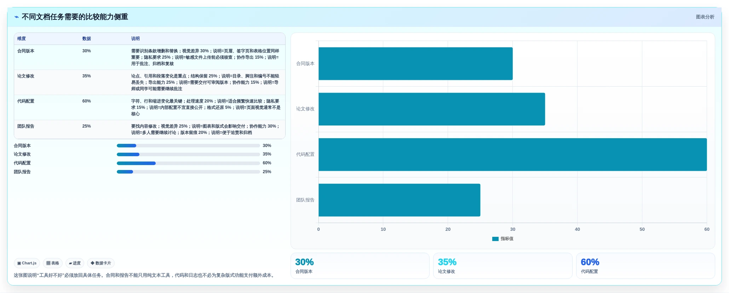729x293 pixels.
Task: Click the title 不同文档任务需要的比较能力侧重
Action: click(x=75, y=17)
